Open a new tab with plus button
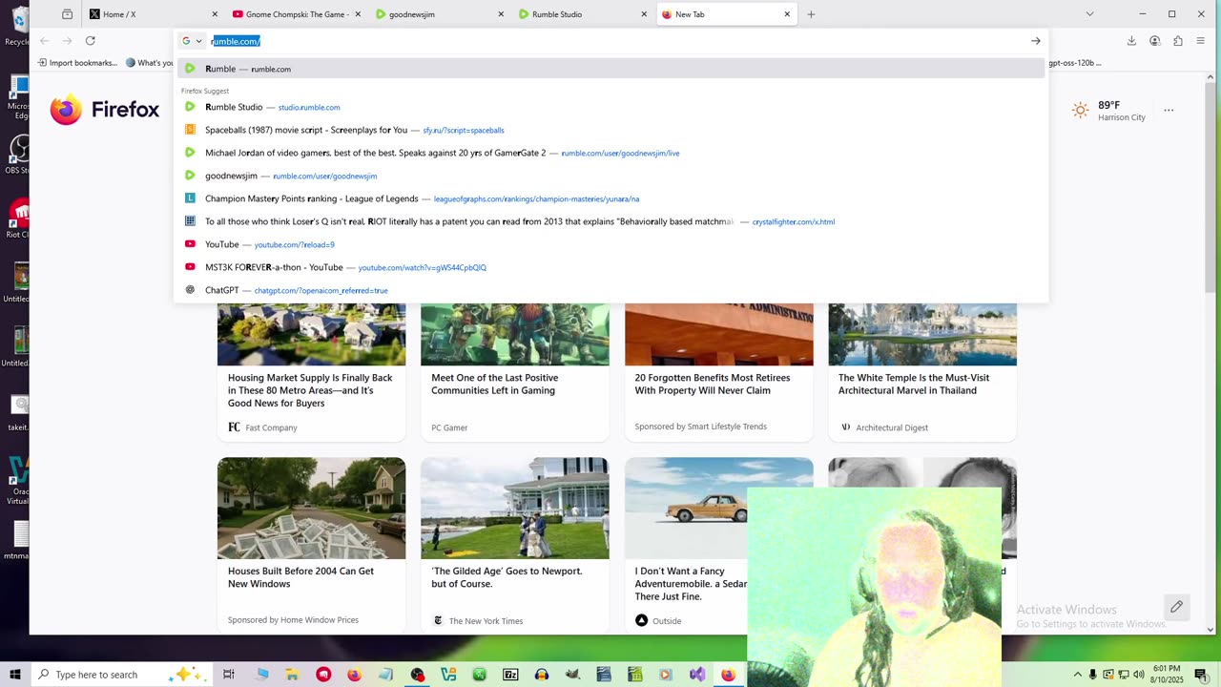 pyautogui.click(x=811, y=14)
